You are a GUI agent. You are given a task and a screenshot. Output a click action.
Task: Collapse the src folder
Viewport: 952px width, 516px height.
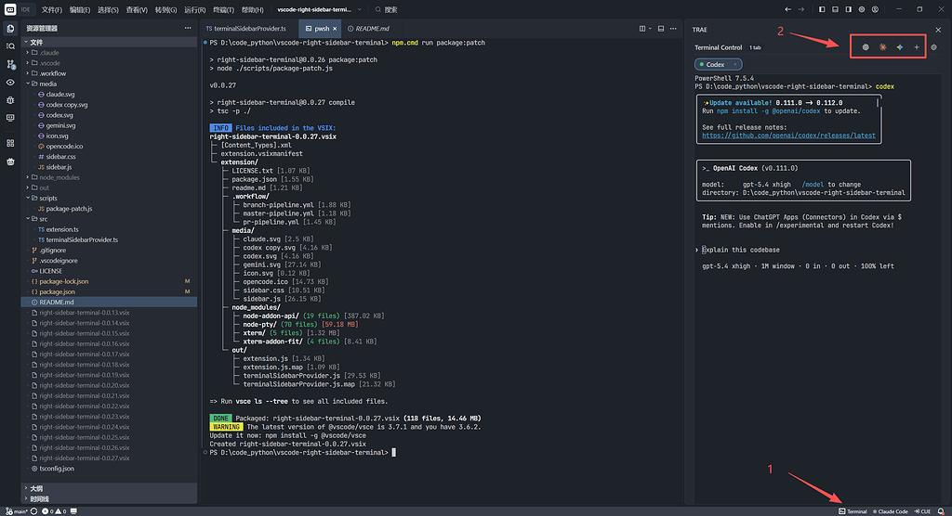[43, 219]
